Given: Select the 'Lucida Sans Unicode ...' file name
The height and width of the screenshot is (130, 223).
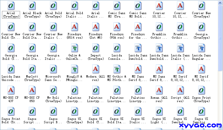Looking at the screenshot, I should click(x=11, y=78).
